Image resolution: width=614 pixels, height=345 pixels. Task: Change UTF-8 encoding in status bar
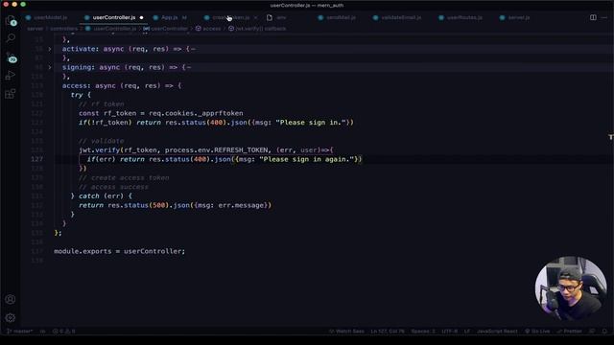coord(450,332)
